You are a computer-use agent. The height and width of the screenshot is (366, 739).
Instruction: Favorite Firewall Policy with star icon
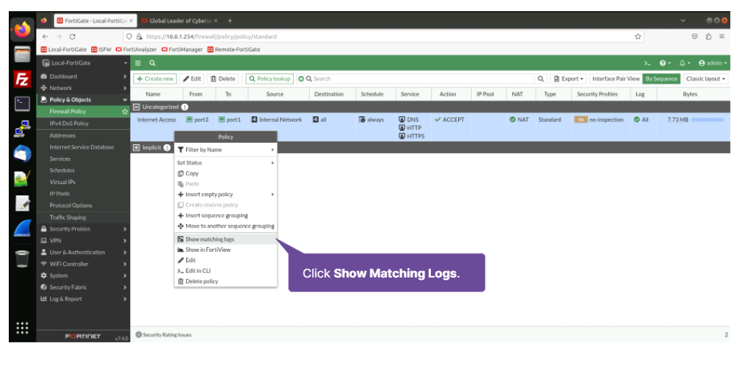coord(124,112)
